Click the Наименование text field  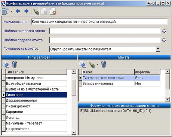99,22
